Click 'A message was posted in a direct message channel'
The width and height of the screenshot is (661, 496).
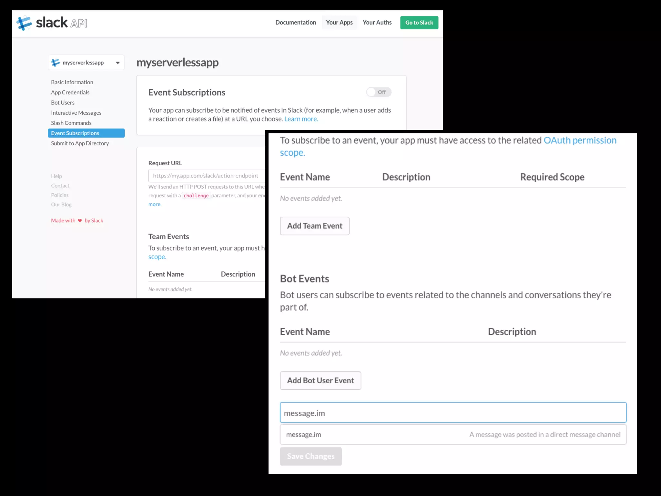[545, 435]
